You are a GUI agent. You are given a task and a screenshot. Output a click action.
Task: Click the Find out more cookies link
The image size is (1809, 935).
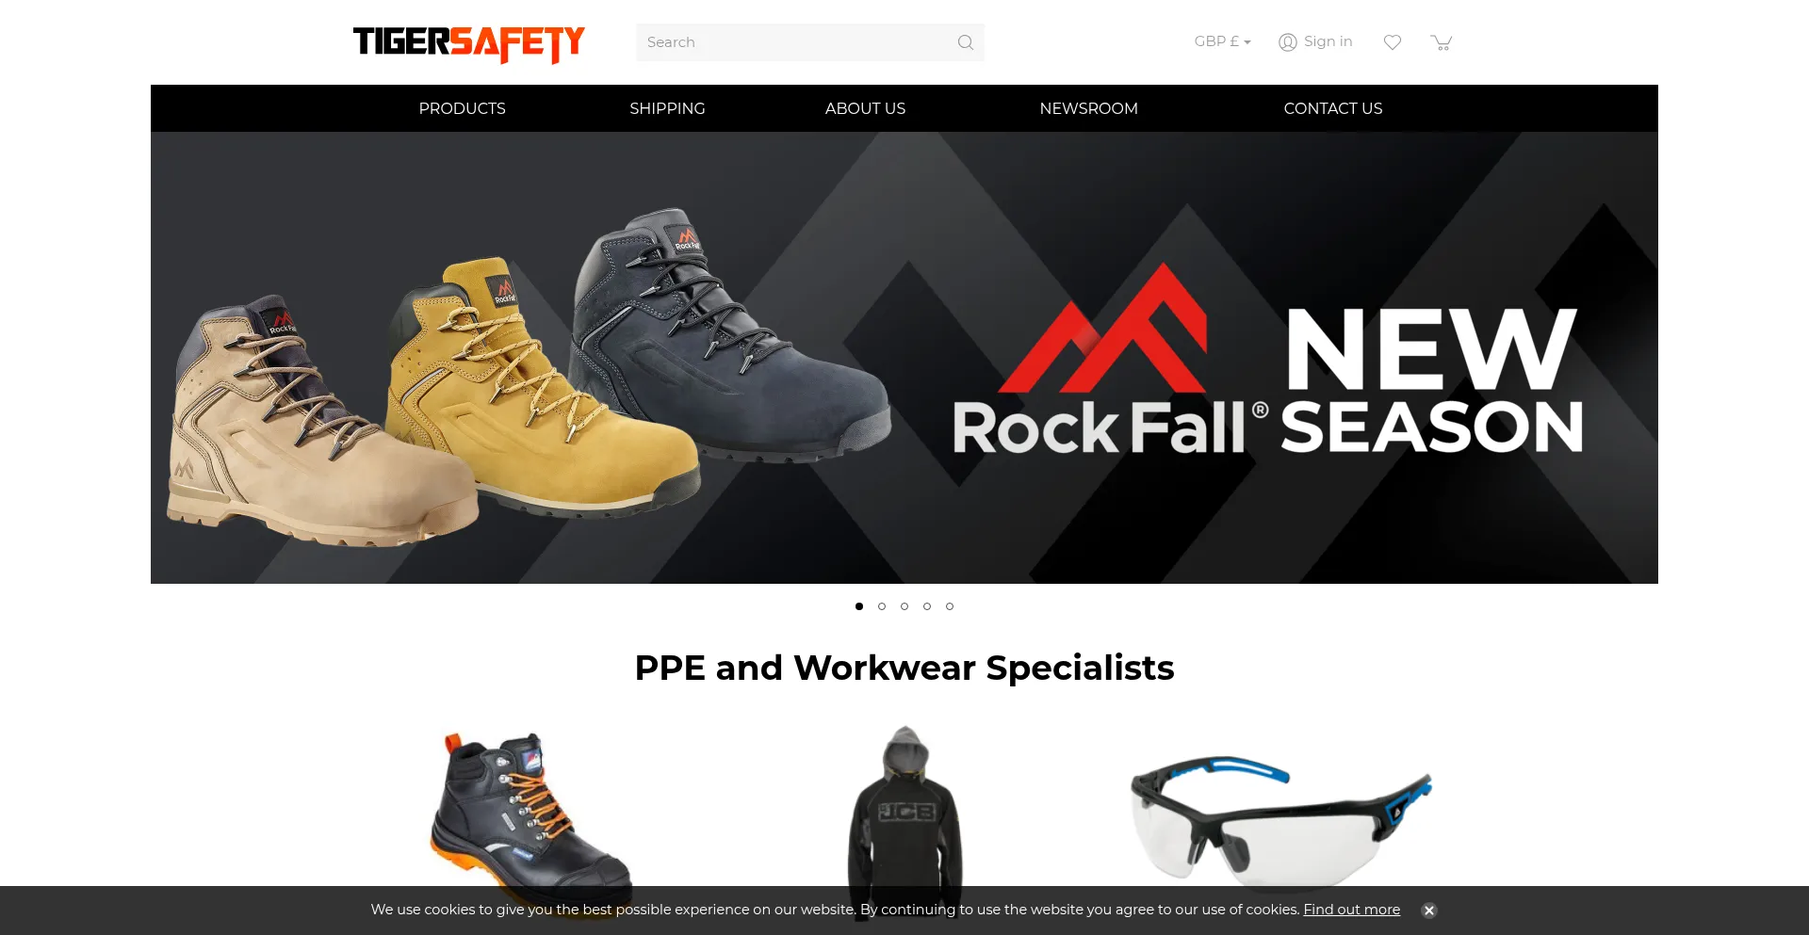tap(1351, 910)
